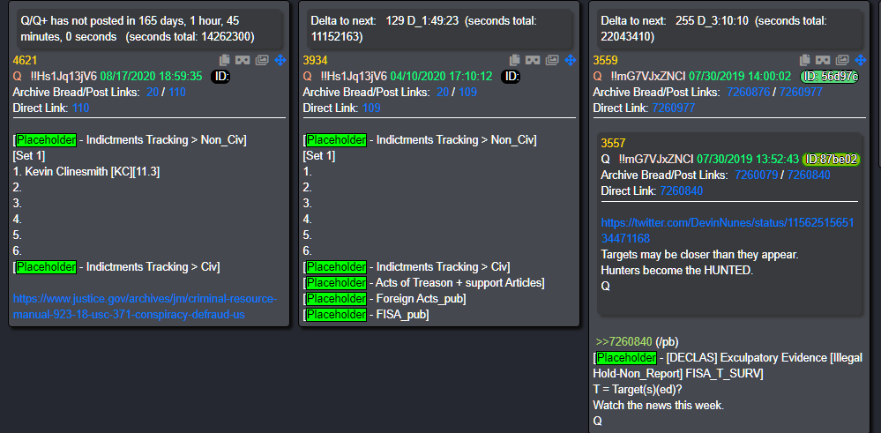Viewport: 881px width, 433px height.
Task: Select timestamp 04/10/2020 17:10:12
Action: (441, 77)
